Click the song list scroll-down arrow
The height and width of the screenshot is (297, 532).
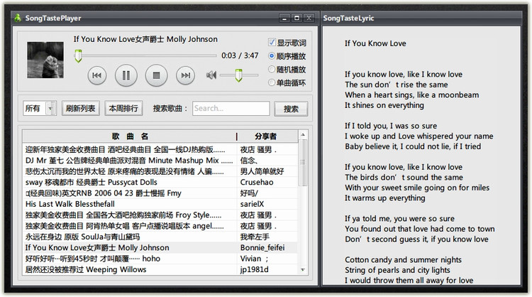(x=303, y=270)
